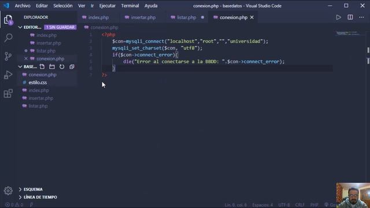370x208 pixels.
Task: Change line ending via CRLF status item
Action: 299,205
